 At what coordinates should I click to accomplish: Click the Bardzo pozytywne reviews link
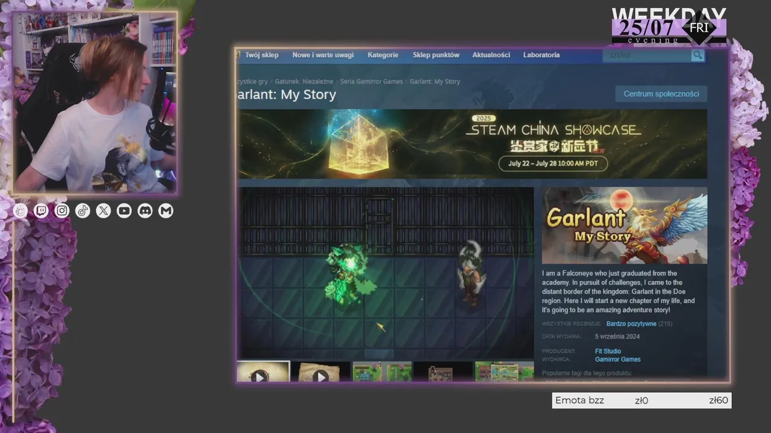coord(631,324)
